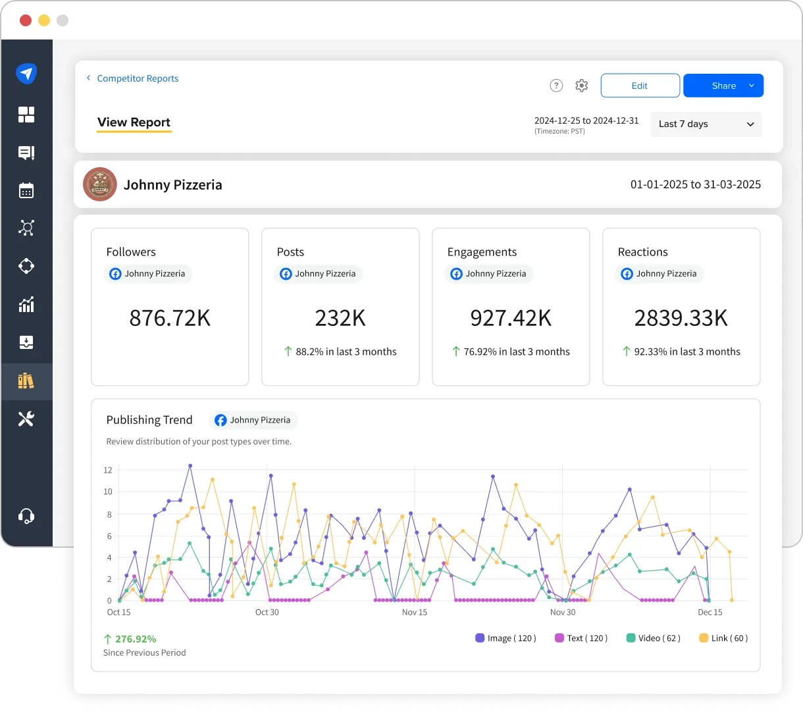Click Facebook icon in Posts card
803x711 pixels.
286,274
